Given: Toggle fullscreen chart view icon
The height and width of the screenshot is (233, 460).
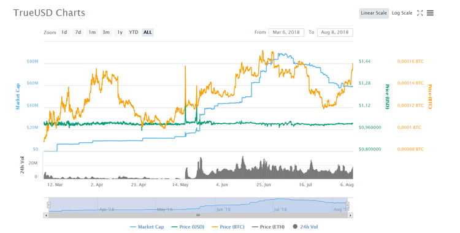Looking at the screenshot, I should (420, 13).
